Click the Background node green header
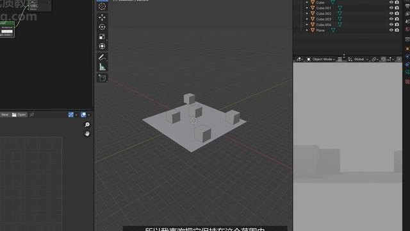Screen dimensions: 410x231 pyautogui.click(x=7, y=23)
